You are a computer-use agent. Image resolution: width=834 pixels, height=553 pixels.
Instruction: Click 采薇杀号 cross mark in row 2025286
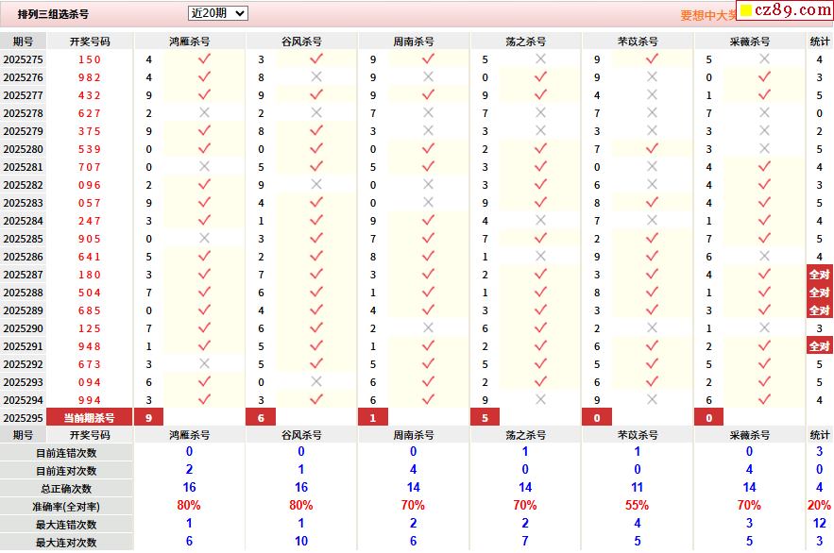(764, 256)
